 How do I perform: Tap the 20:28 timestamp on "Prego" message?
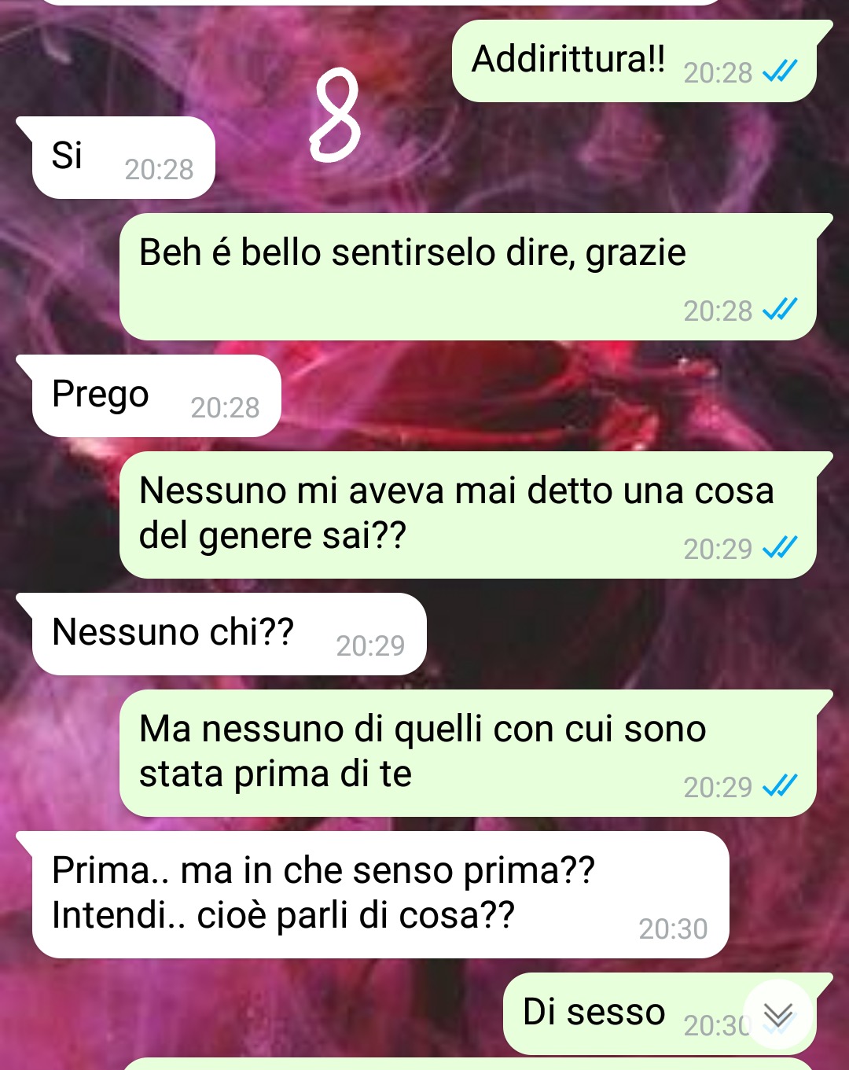pyautogui.click(x=225, y=407)
